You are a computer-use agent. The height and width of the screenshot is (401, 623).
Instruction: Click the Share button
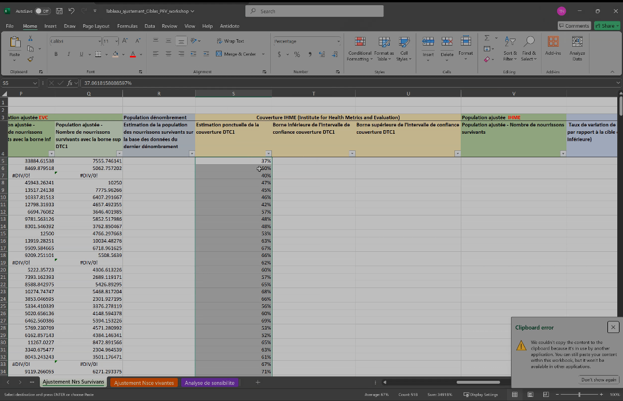pyautogui.click(x=607, y=26)
